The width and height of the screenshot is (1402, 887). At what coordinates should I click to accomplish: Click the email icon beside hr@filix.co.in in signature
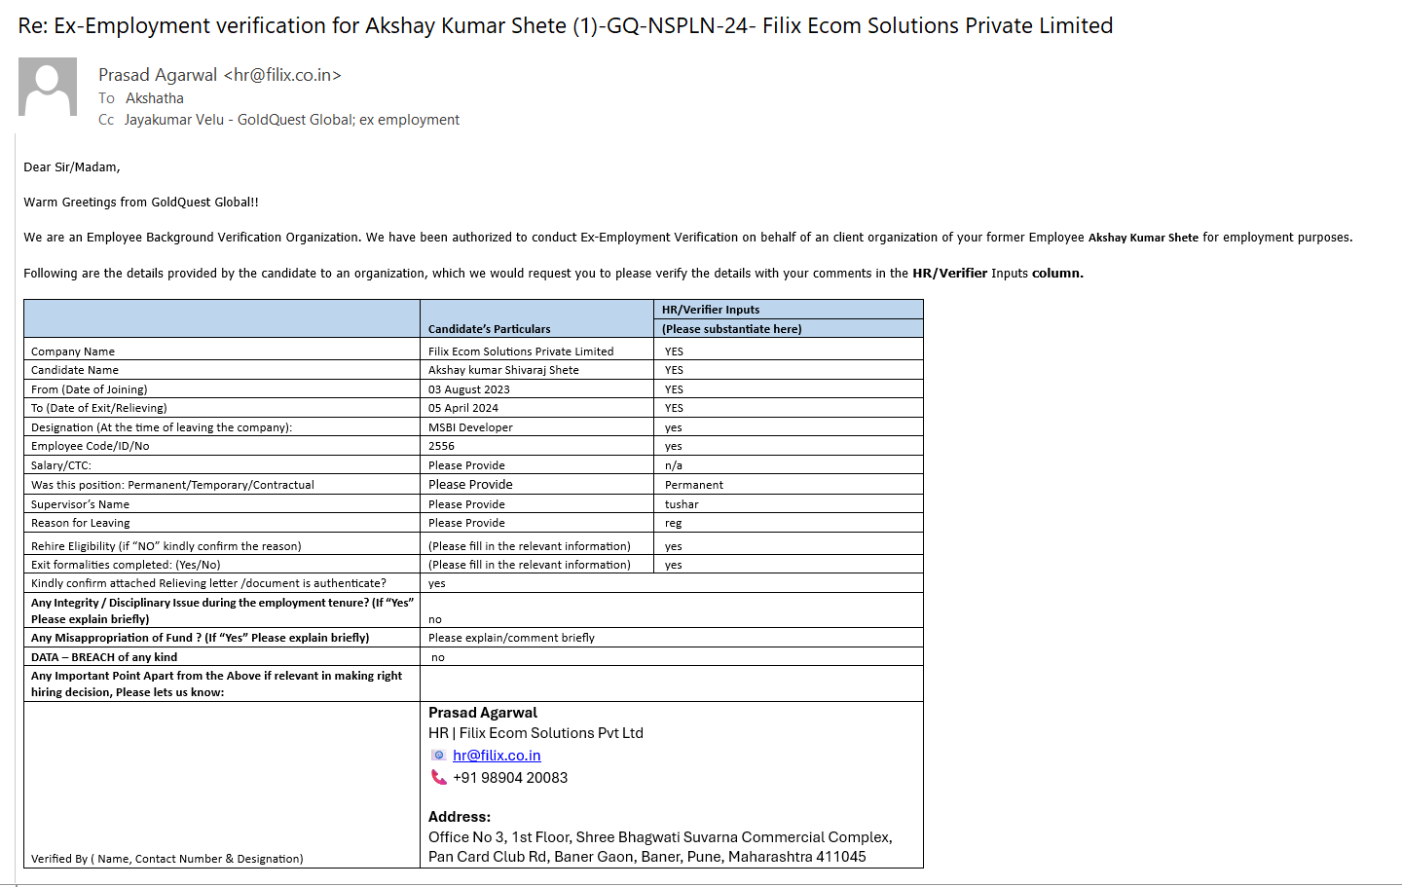(438, 756)
